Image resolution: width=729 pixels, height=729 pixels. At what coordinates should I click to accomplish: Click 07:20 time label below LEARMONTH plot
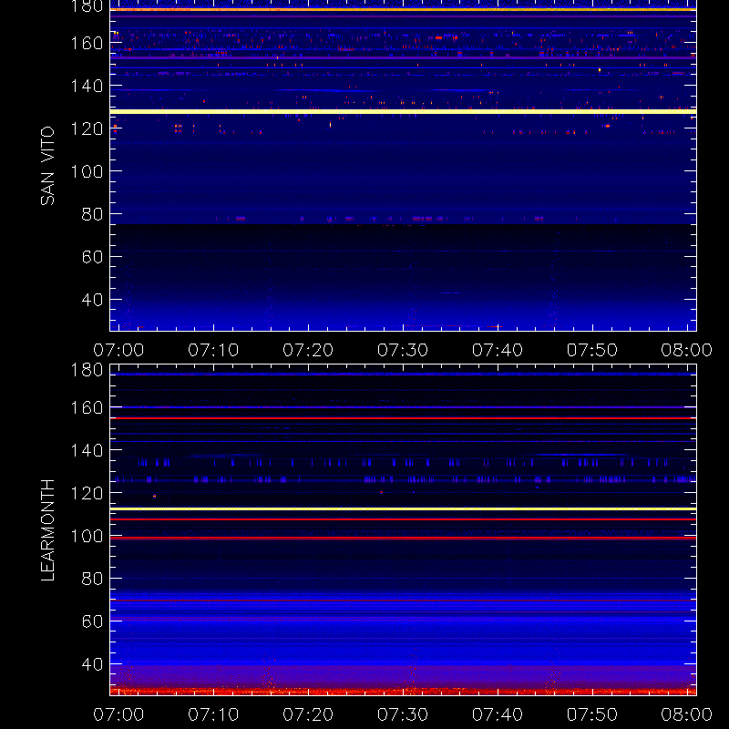(308, 714)
